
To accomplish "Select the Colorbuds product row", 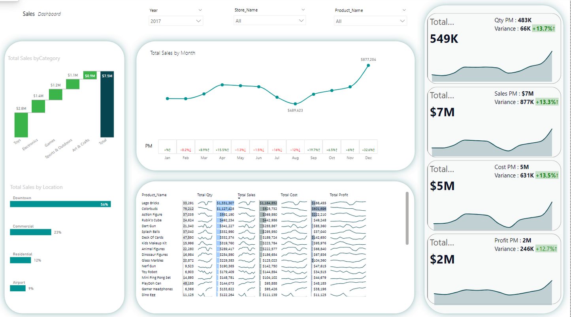I will pos(150,209).
